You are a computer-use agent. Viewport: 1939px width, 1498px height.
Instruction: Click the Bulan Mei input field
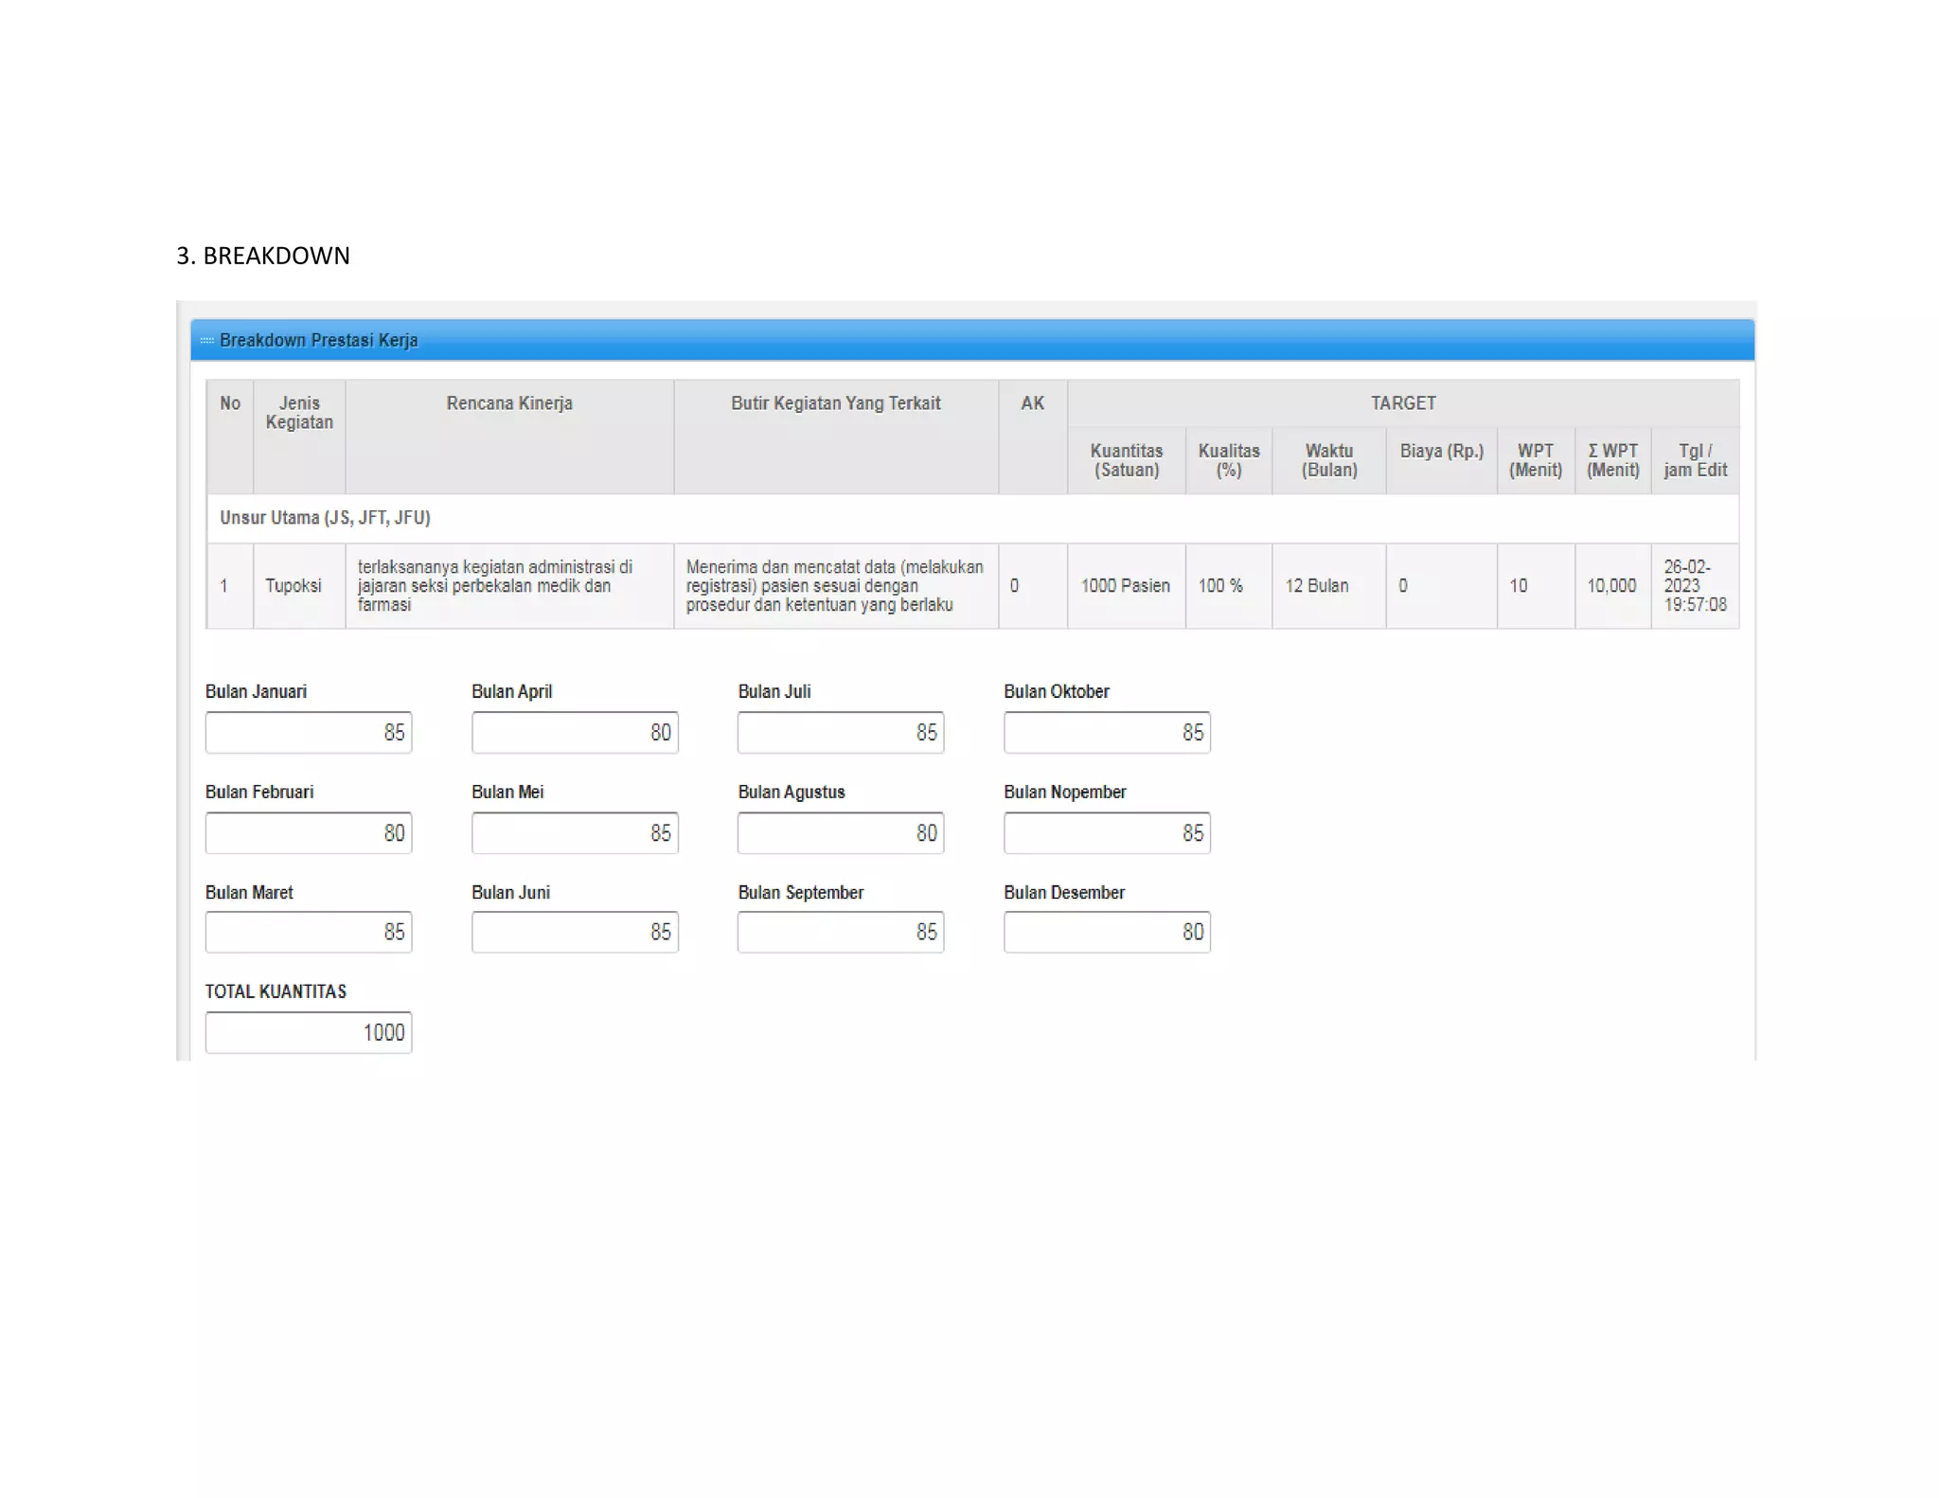click(x=575, y=832)
